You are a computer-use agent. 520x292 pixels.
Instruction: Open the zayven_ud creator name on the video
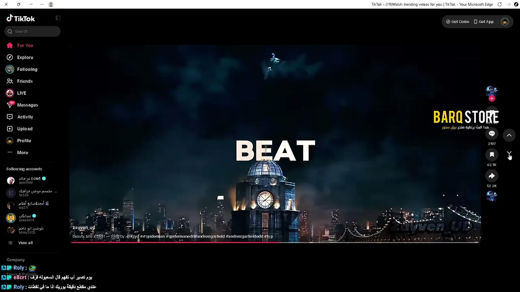click(84, 228)
